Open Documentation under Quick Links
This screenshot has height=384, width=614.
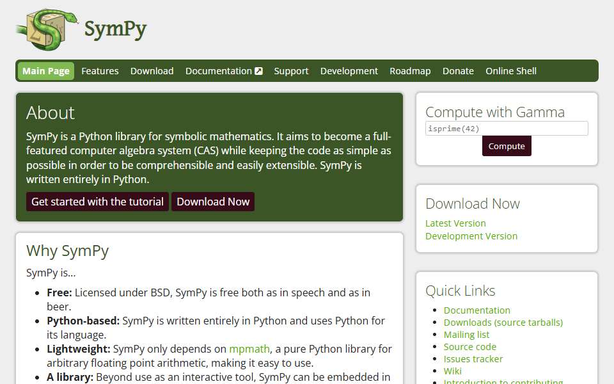click(x=477, y=310)
